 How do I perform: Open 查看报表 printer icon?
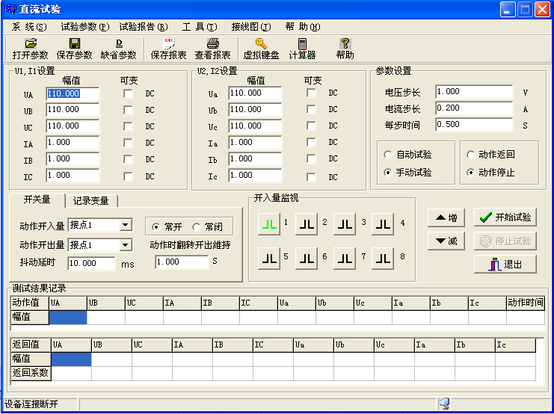tap(213, 44)
